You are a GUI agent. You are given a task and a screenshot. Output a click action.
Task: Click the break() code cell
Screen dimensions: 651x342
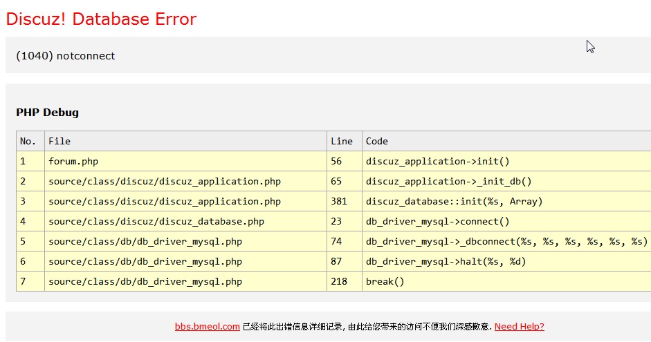click(x=385, y=282)
